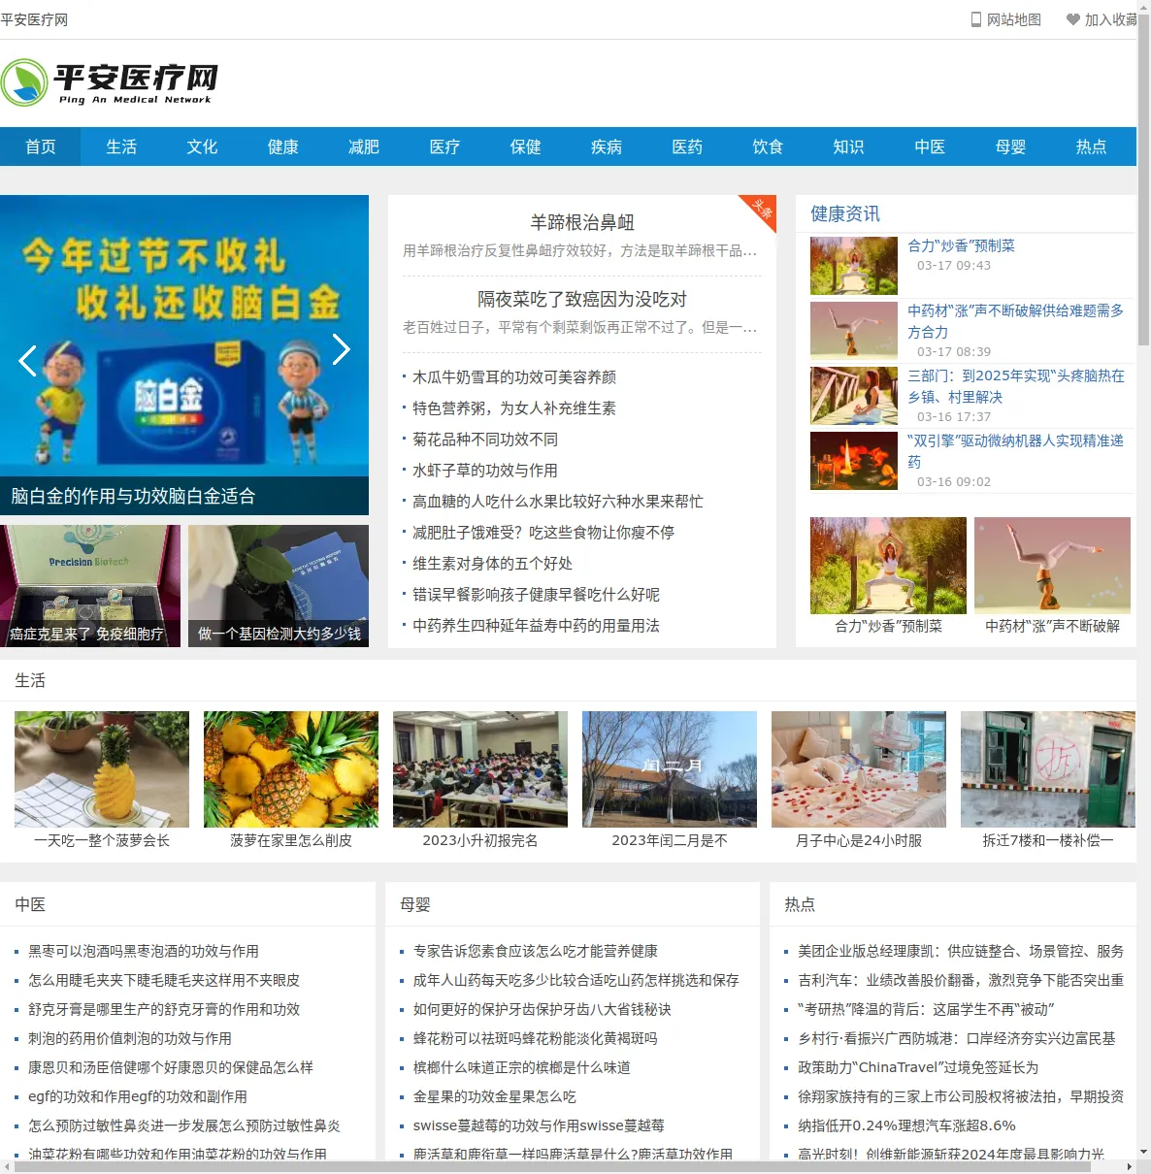Open 生活 card 月子中心是24小时服
The image size is (1151, 1174).
[x=859, y=781]
